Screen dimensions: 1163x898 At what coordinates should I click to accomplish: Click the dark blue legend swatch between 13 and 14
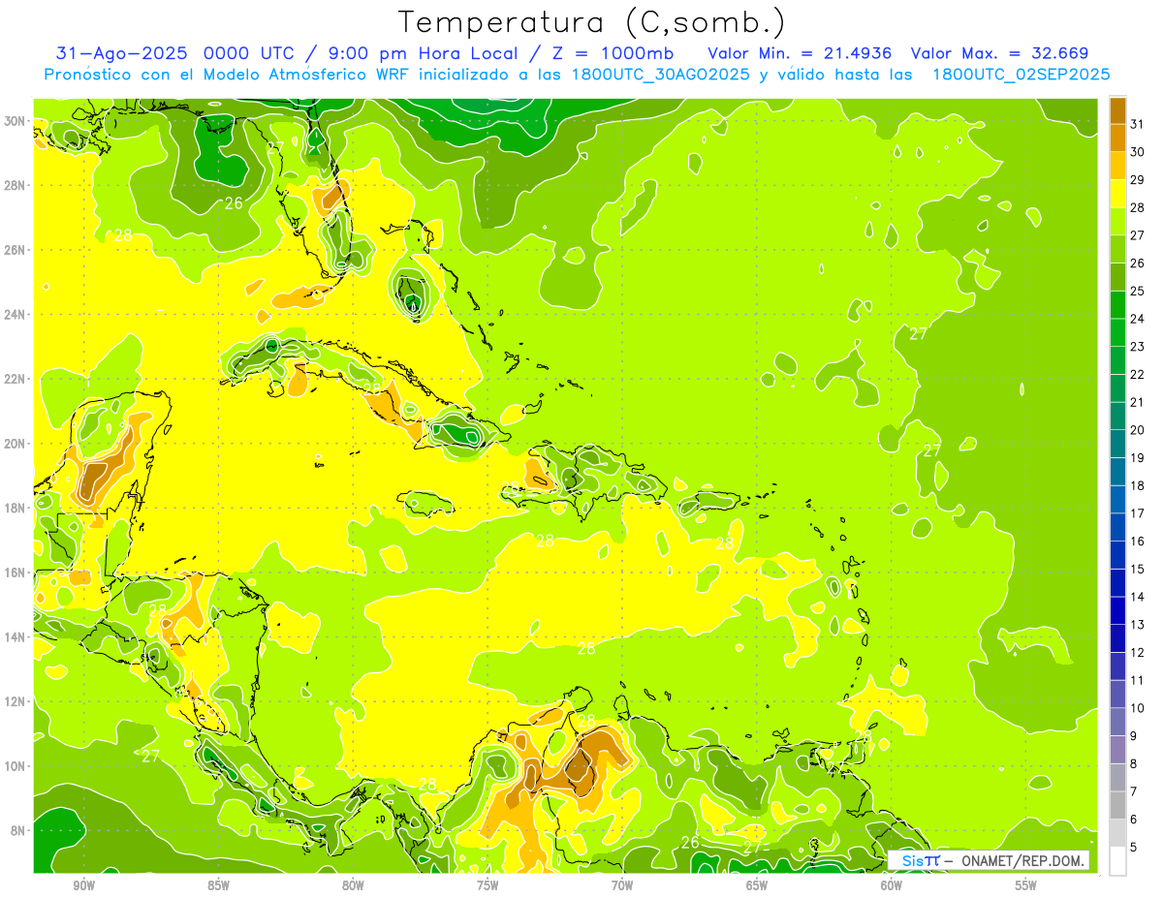tap(1117, 611)
